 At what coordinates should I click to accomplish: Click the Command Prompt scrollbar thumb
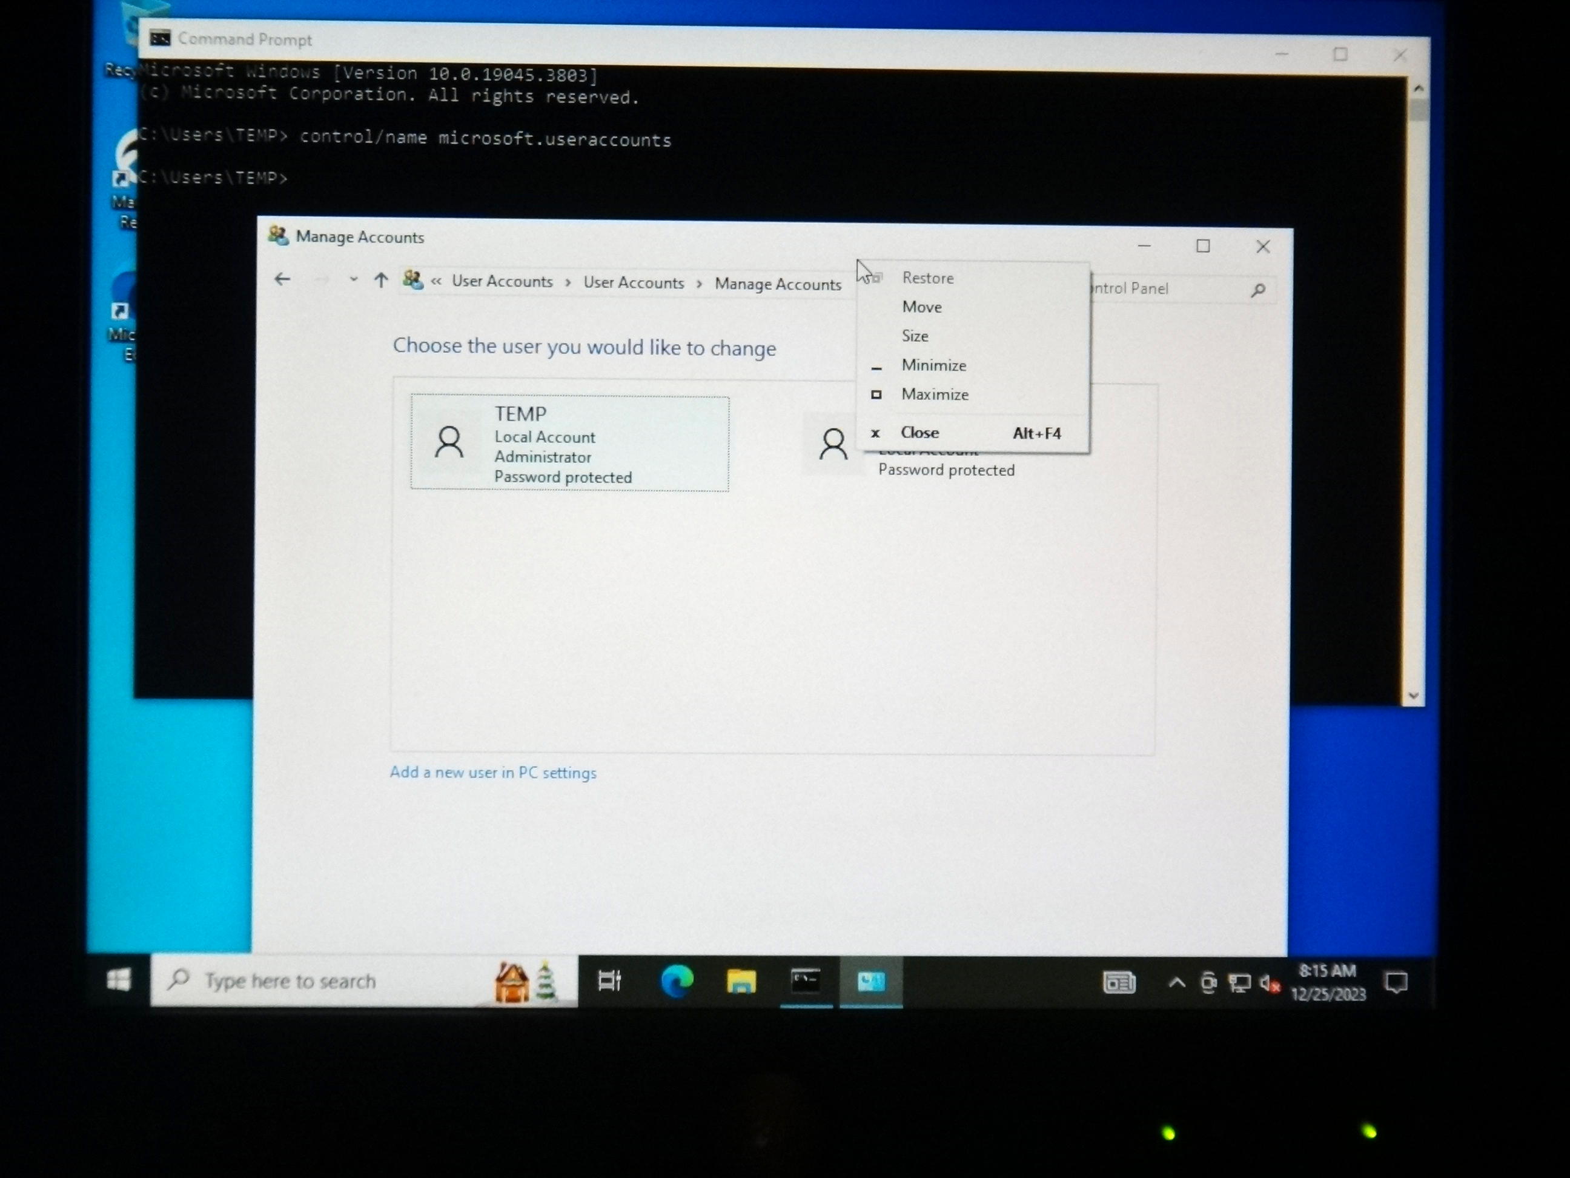[1419, 109]
